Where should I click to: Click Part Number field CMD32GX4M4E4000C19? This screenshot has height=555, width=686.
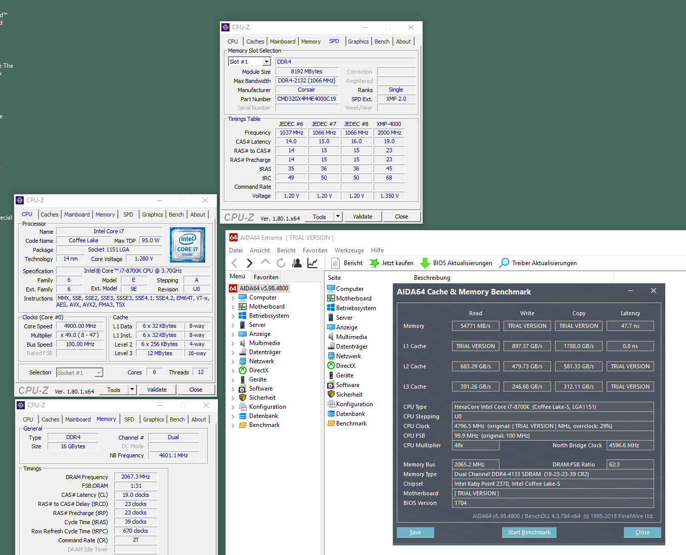306,99
